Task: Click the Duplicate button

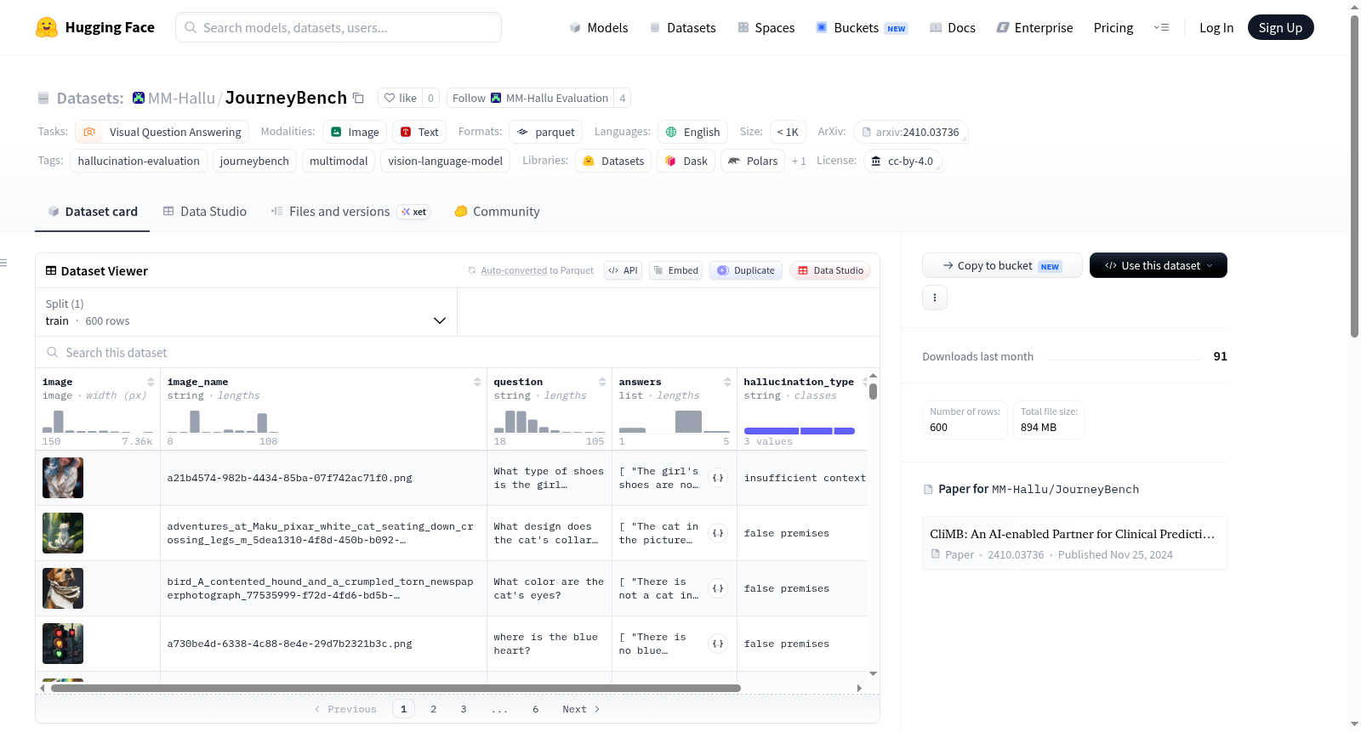Action: [745, 270]
